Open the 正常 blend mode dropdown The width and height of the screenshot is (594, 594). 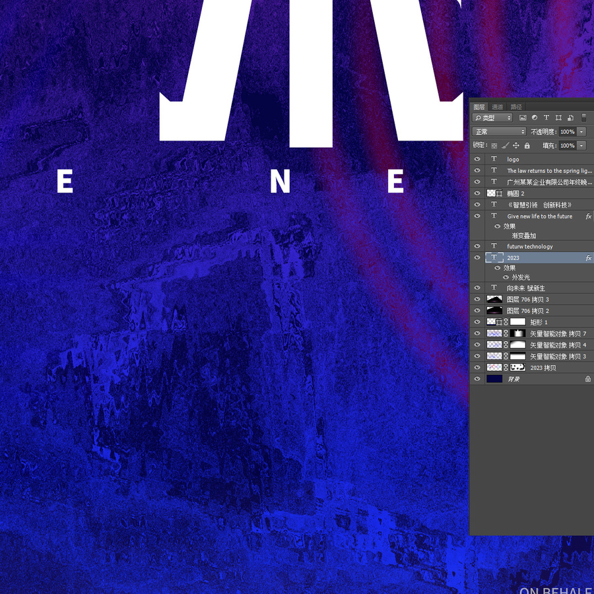(500, 131)
